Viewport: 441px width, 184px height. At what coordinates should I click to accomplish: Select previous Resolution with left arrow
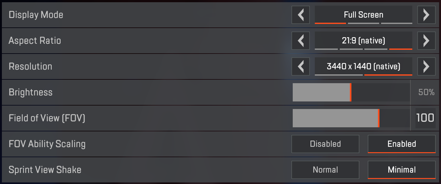pyautogui.click(x=301, y=66)
